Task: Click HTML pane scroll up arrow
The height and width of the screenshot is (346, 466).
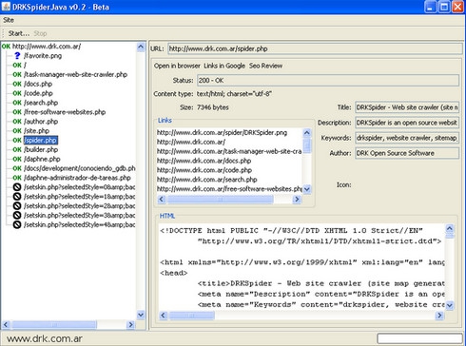Action: click(450, 228)
